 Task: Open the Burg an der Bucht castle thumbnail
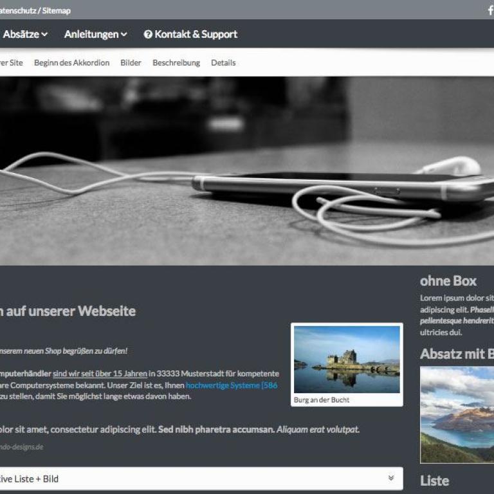click(347, 359)
